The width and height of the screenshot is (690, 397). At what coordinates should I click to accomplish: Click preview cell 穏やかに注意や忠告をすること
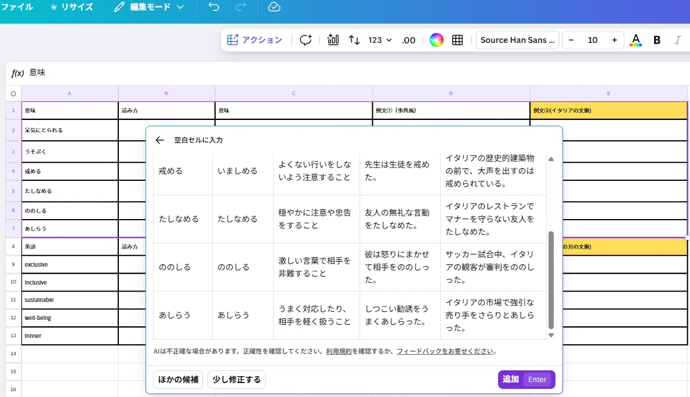coord(317,219)
